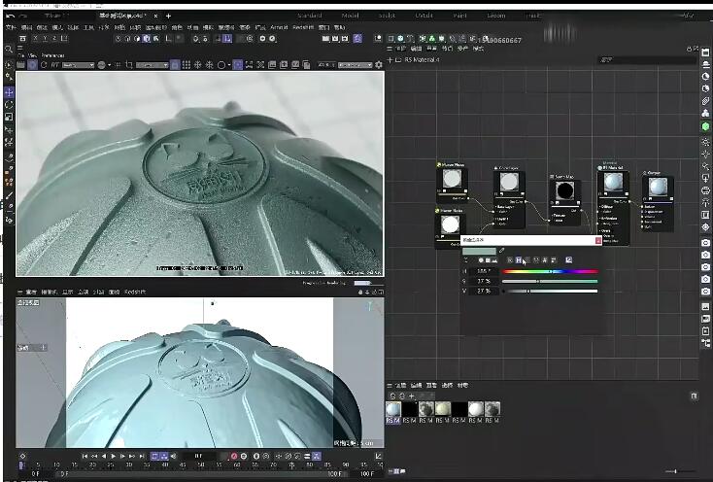Add a new document tab with plus
Screen dimensions: 713x482
[168, 16]
